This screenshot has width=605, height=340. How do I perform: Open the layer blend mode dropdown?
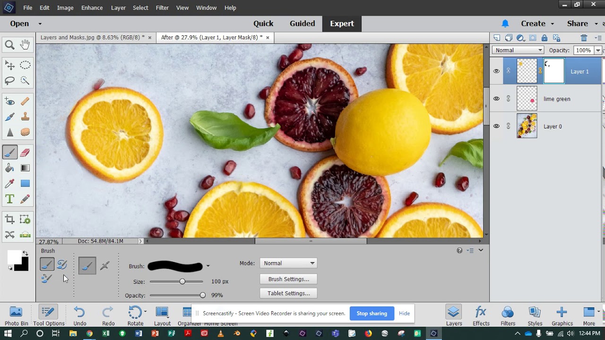point(518,50)
